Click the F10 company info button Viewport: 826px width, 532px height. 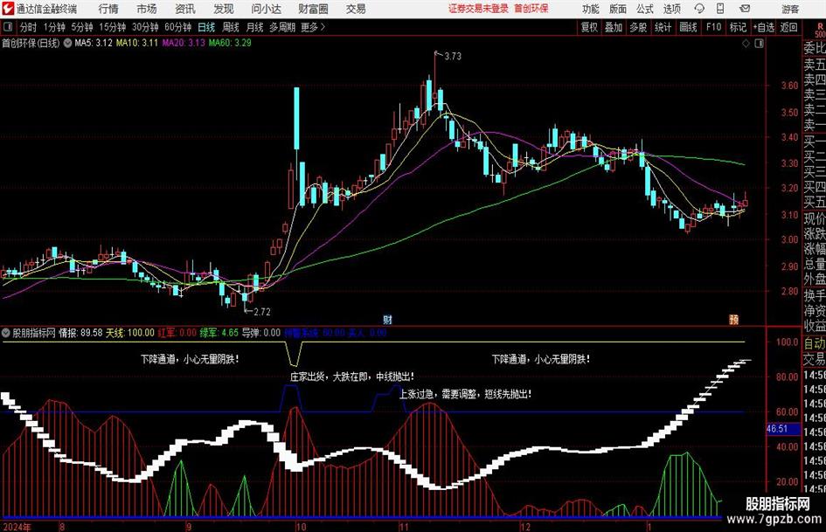pyautogui.click(x=714, y=27)
